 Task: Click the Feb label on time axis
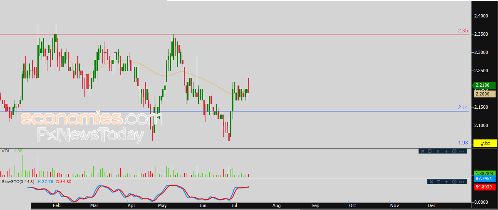(57, 205)
